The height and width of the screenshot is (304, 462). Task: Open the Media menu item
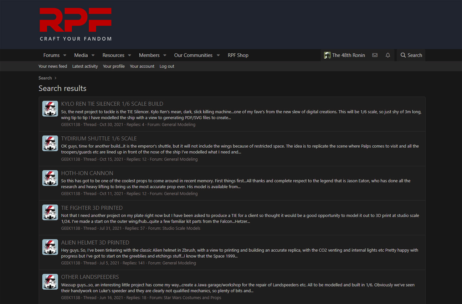(x=81, y=55)
